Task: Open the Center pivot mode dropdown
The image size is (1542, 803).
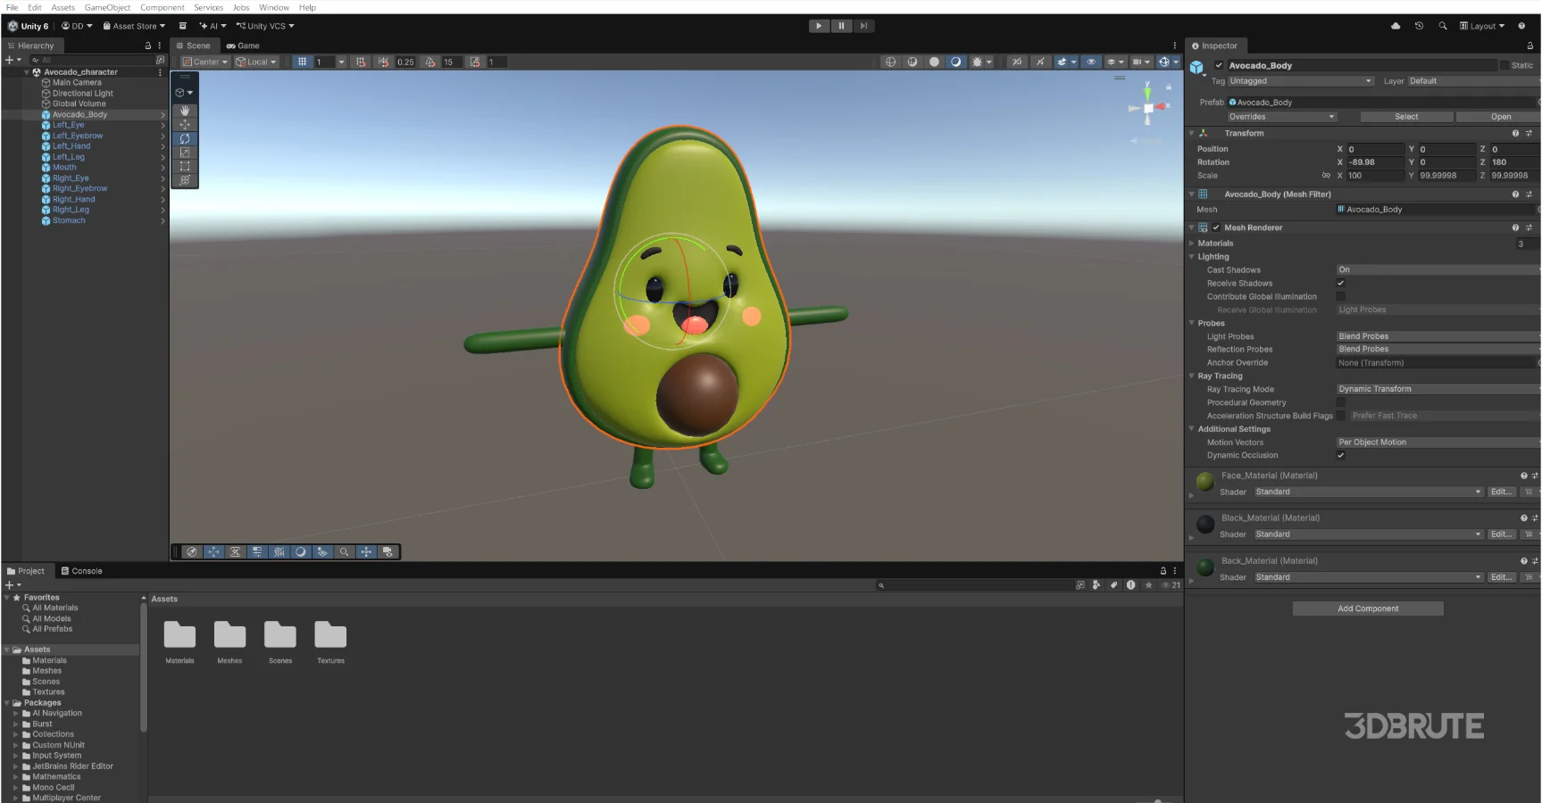Action: (x=205, y=62)
